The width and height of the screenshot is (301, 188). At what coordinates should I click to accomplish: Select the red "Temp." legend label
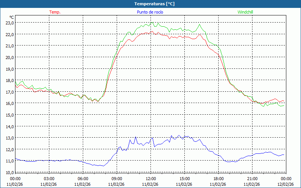coord(55,12)
